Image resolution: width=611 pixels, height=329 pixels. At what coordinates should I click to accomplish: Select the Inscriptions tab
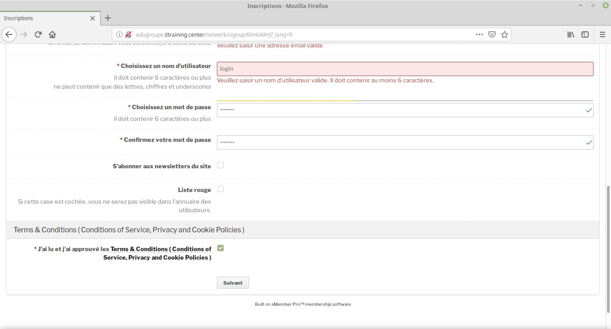[x=45, y=18]
